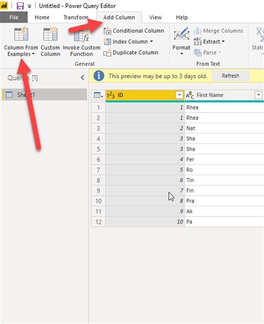Click the Power BI logo icon
This screenshot has width=264, height=324.
coord(4,6)
